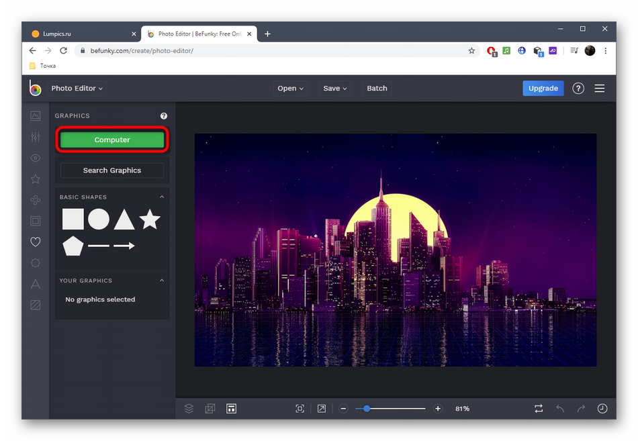The height and width of the screenshot is (441, 638).
Task: Open the Batch menu item
Action: [x=377, y=88]
